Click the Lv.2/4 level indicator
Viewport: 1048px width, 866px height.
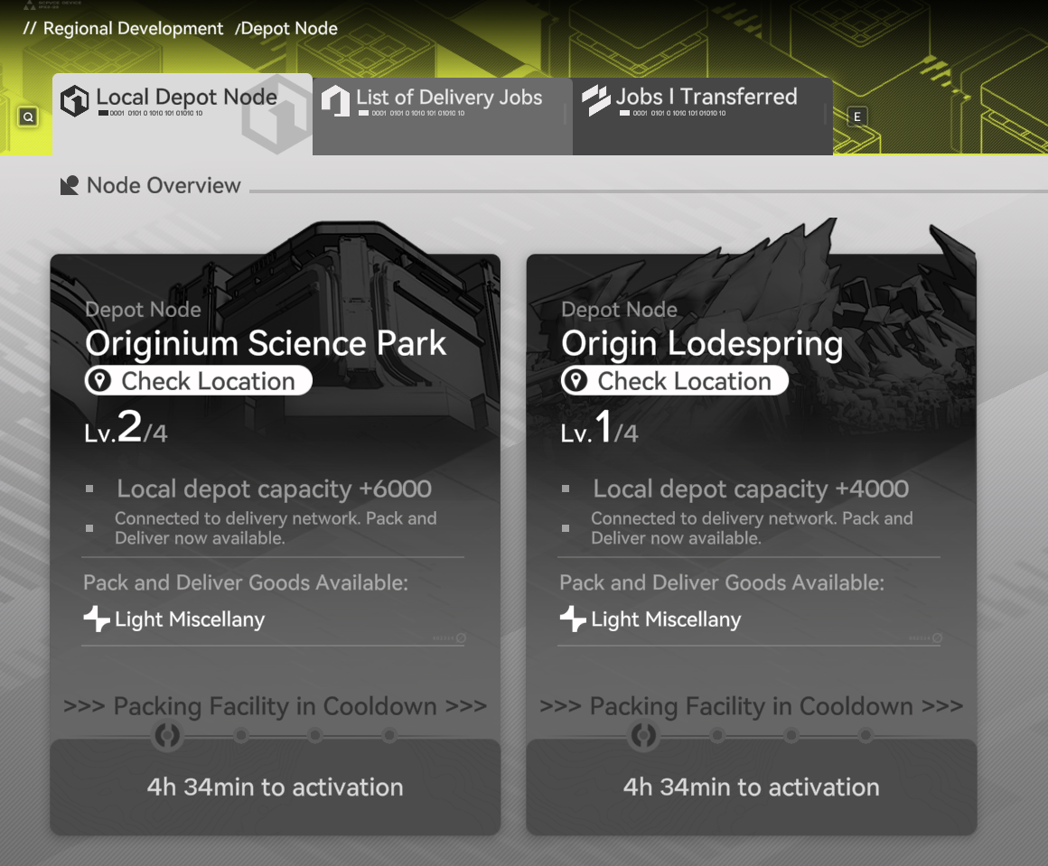click(x=126, y=428)
